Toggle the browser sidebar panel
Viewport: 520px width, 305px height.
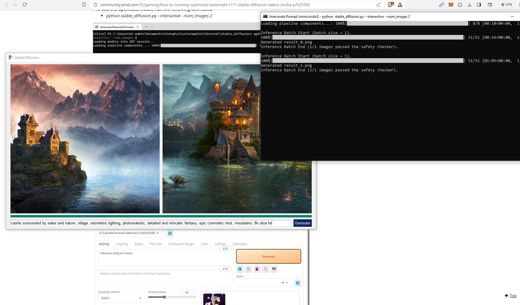479,5
